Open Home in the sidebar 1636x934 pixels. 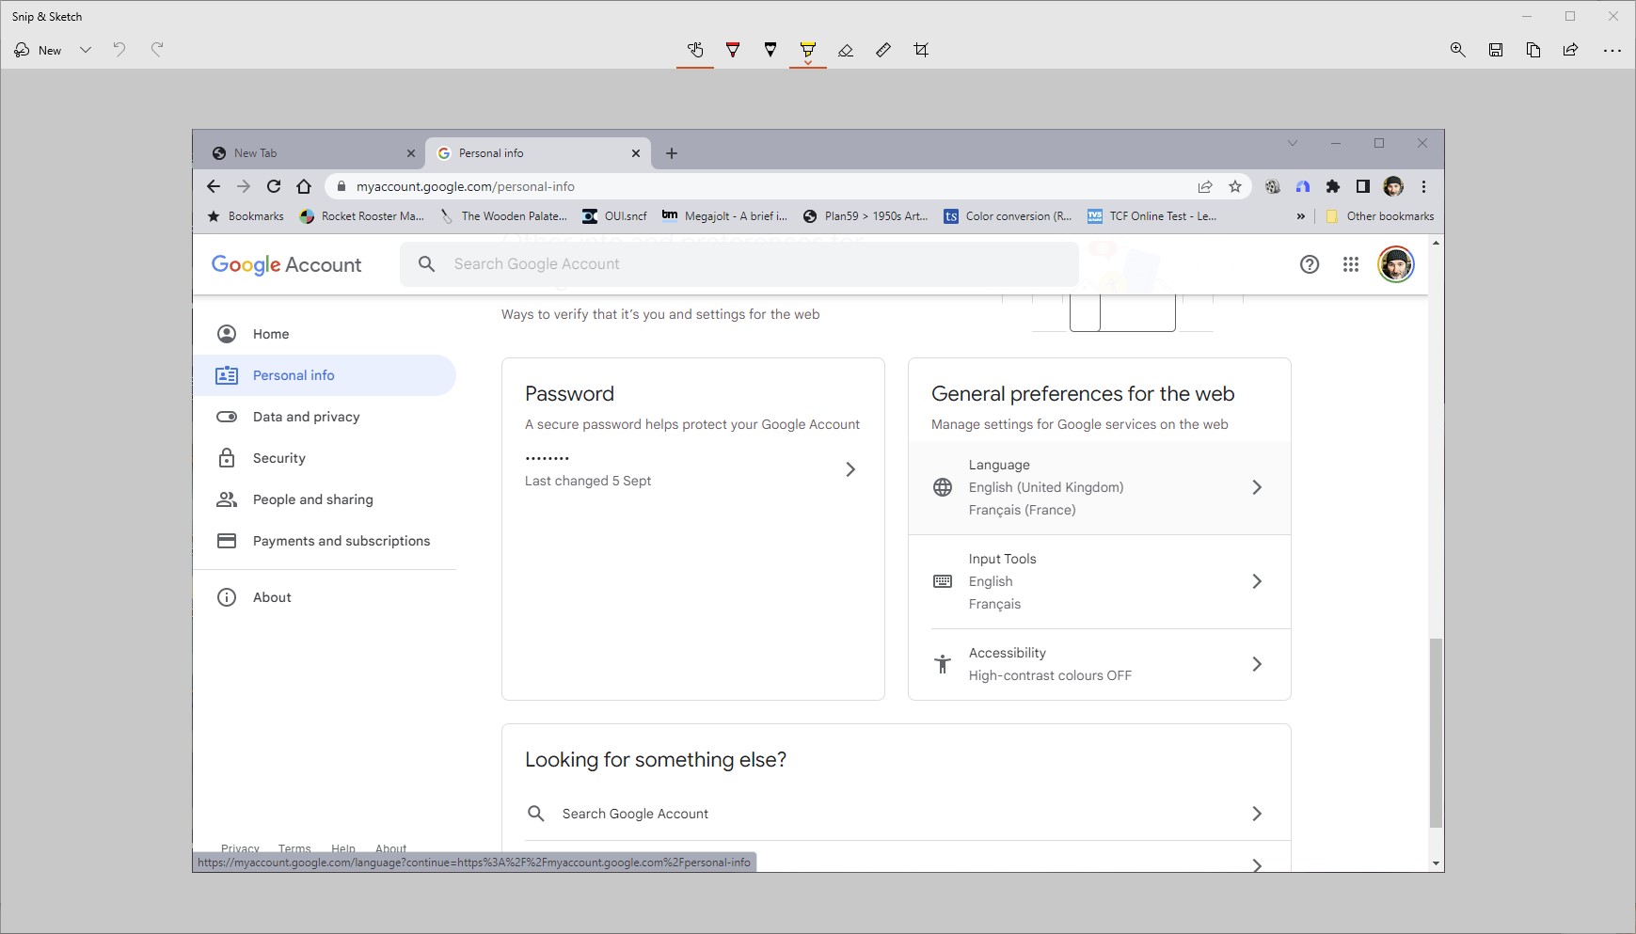[325, 334]
